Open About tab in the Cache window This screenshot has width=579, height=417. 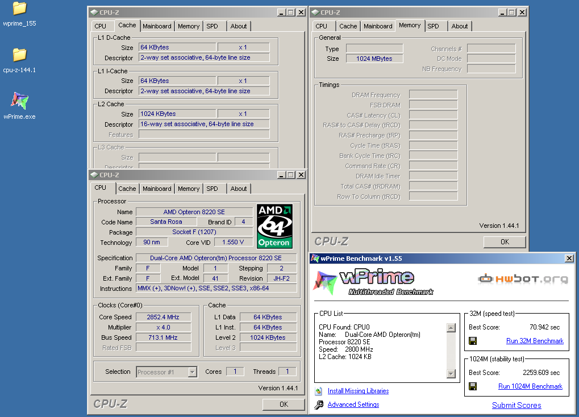[239, 26]
